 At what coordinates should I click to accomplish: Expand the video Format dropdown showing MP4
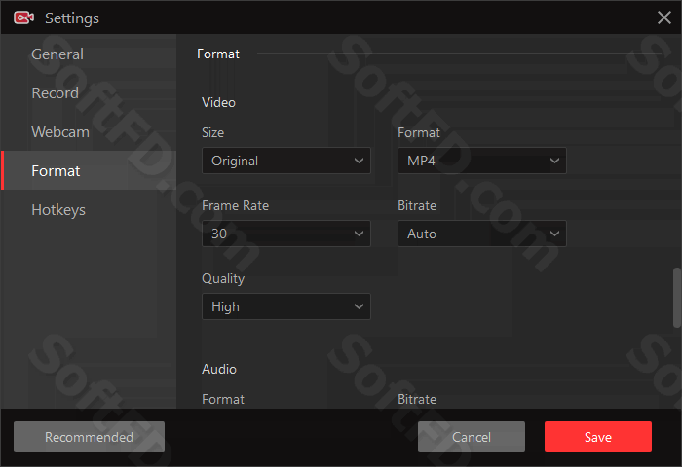[482, 161]
